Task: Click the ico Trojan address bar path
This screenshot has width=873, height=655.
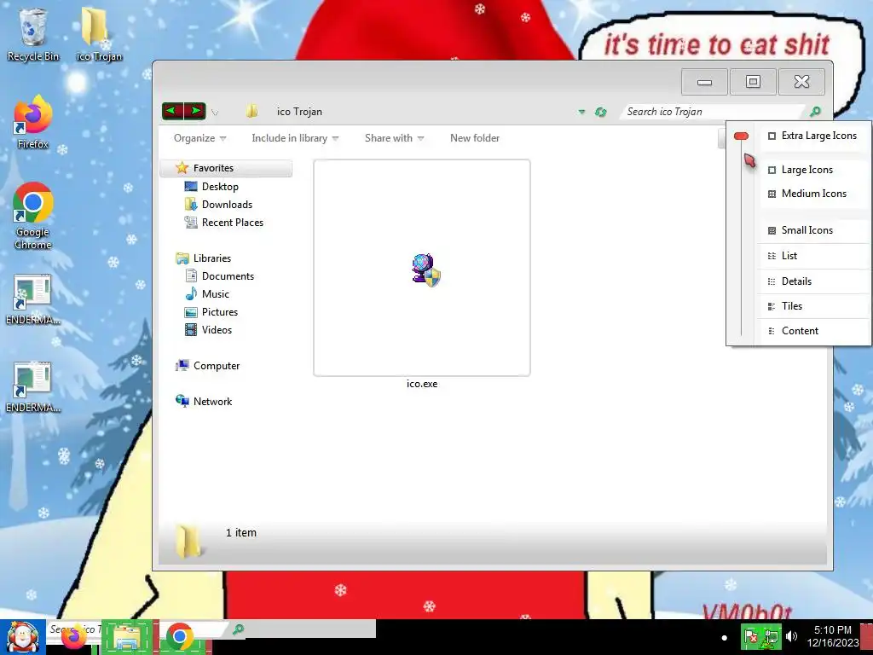Action: pos(299,112)
